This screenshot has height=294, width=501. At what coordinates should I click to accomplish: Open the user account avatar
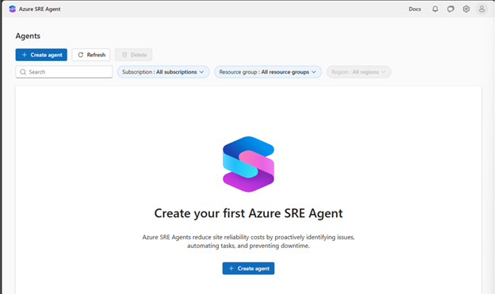481,9
